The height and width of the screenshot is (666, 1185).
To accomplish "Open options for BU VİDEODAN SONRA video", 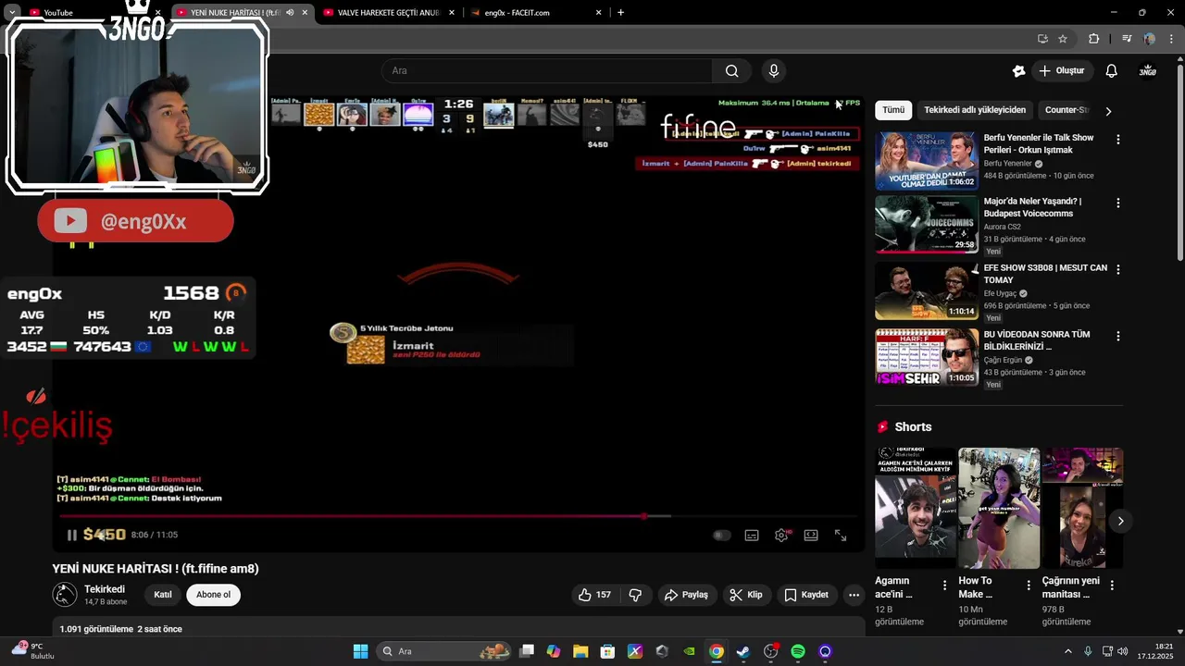I will [x=1117, y=336].
